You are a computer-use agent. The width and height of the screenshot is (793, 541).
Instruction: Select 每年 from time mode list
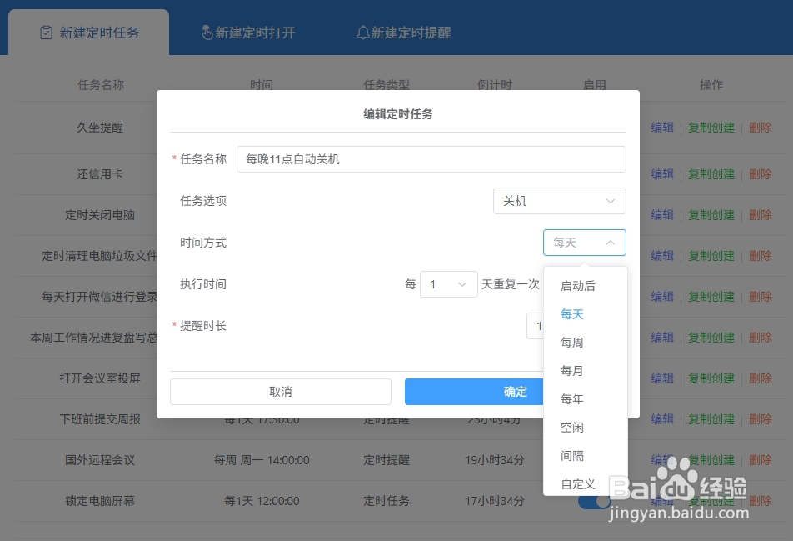click(x=585, y=399)
